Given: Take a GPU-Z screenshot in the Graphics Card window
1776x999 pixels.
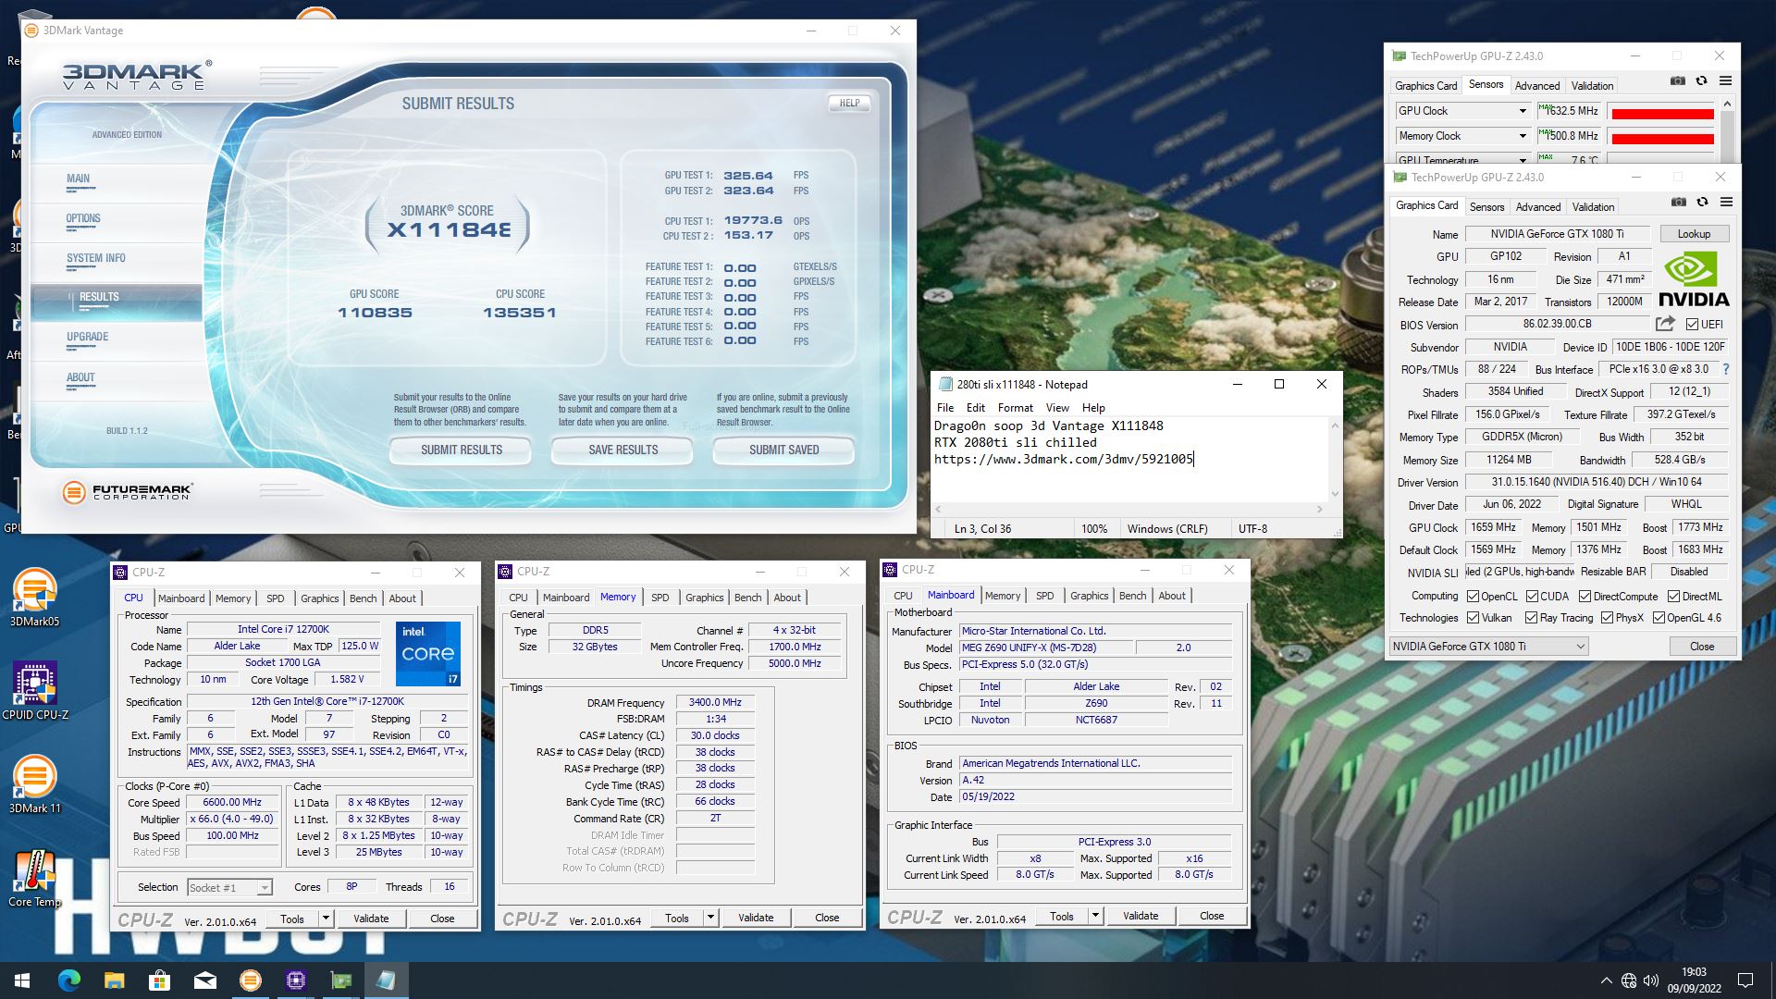Looking at the screenshot, I should 1679,202.
